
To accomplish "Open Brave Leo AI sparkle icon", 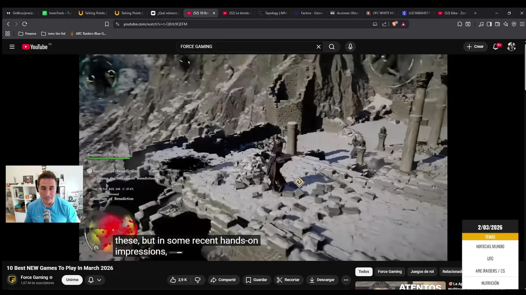I will (505, 24).
